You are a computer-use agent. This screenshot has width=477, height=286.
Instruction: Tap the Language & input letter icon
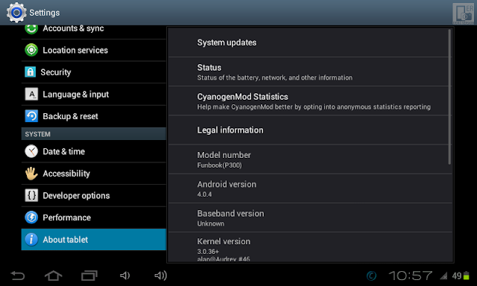tap(31, 95)
